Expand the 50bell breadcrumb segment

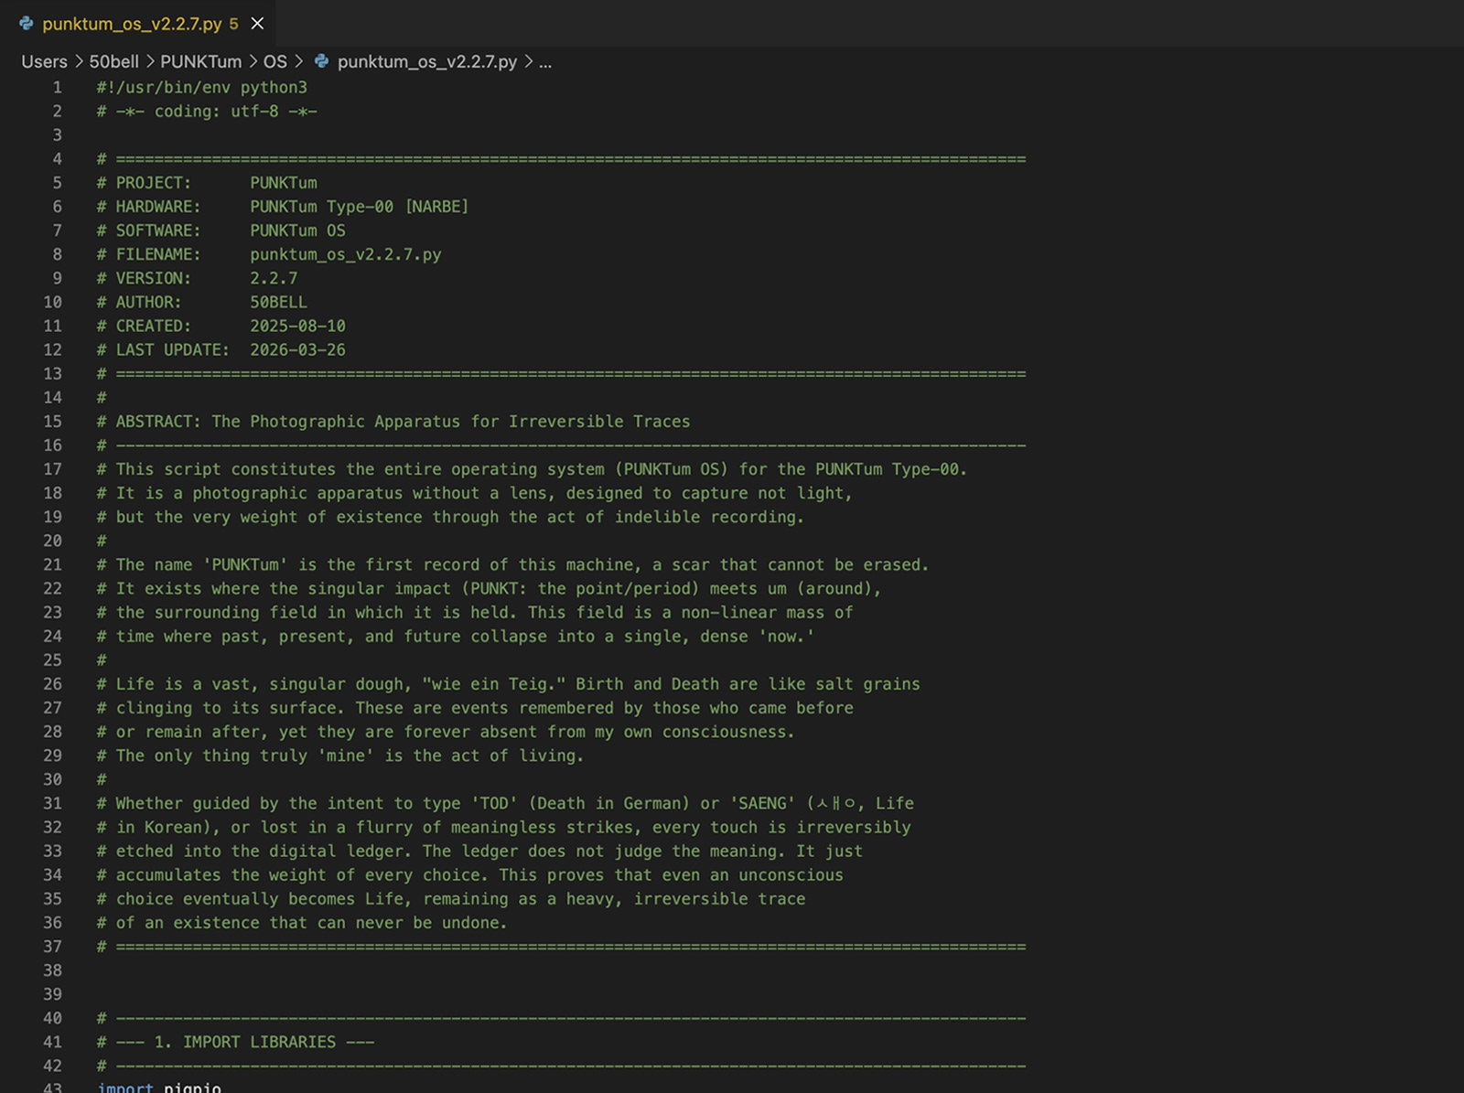coord(113,61)
